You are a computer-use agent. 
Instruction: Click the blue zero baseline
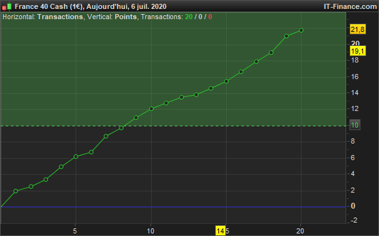point(173,207)
